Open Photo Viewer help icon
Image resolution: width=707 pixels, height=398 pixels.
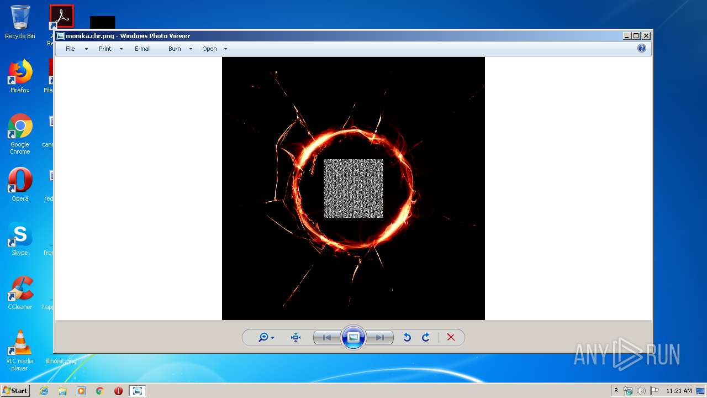coord(642,48)
